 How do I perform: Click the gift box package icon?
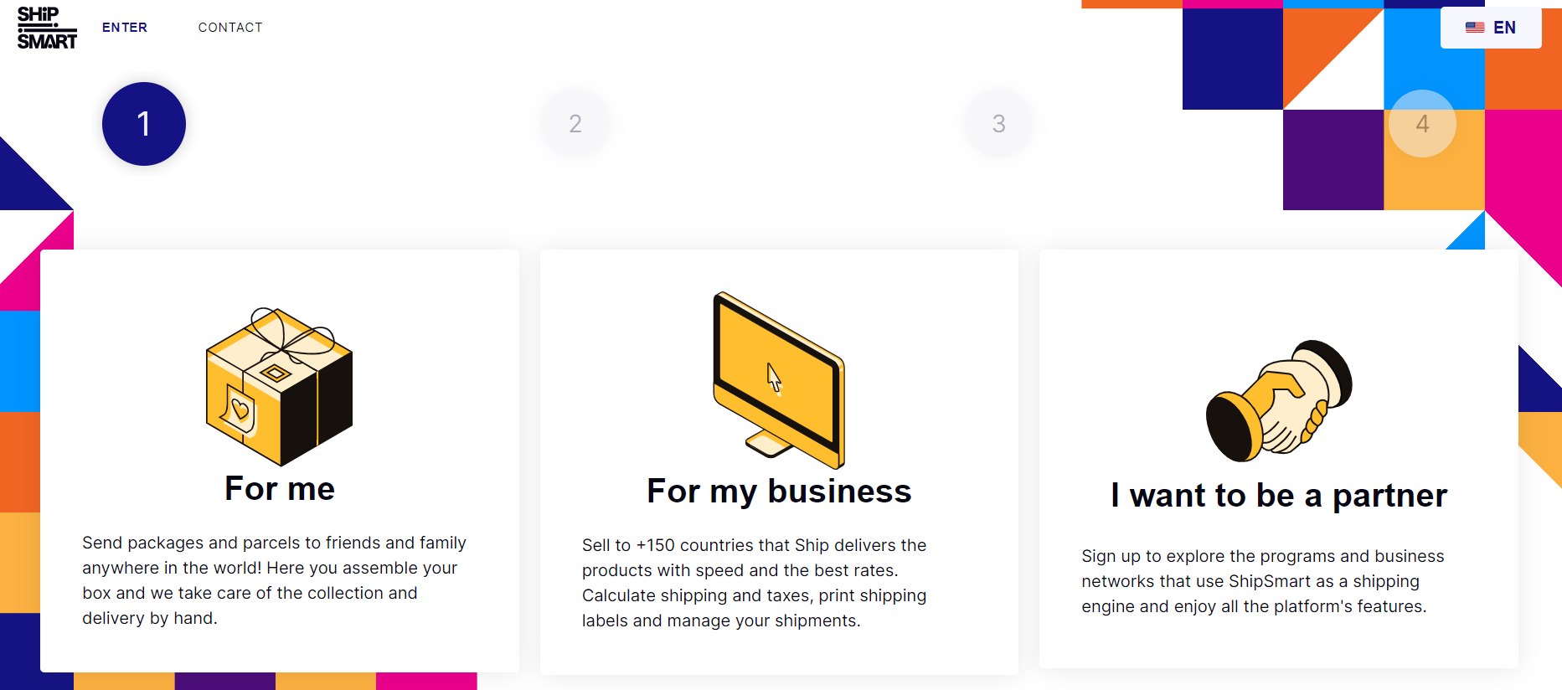pos(279,386)
